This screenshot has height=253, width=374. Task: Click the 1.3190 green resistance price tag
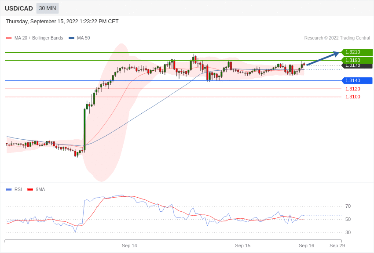coord(357,60)
